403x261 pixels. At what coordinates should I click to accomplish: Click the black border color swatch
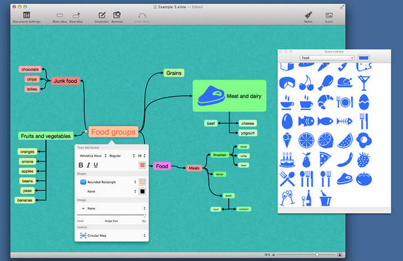(x=142, y=192)
